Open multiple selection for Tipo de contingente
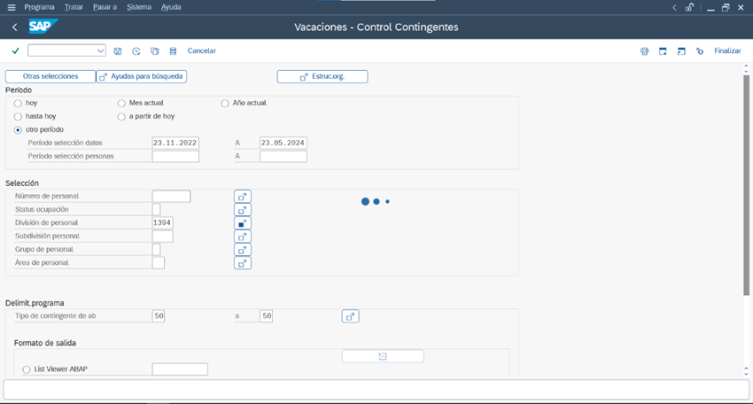 pyautogui.click(x=350, y=316)
